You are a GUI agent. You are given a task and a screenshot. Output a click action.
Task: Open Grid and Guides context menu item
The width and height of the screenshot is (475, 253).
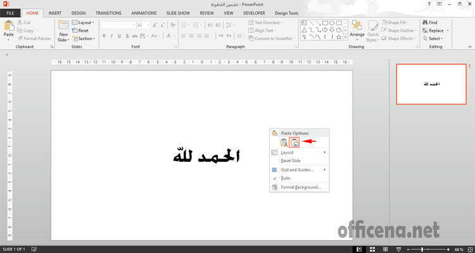coord(299,170)
